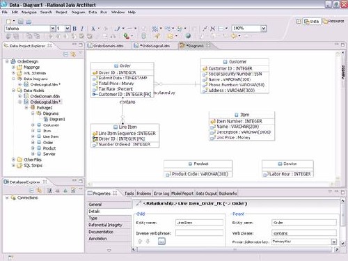Expand the Other Files folder
The height and width of the screenshot is (261, 348).
[x=13, y=159]
